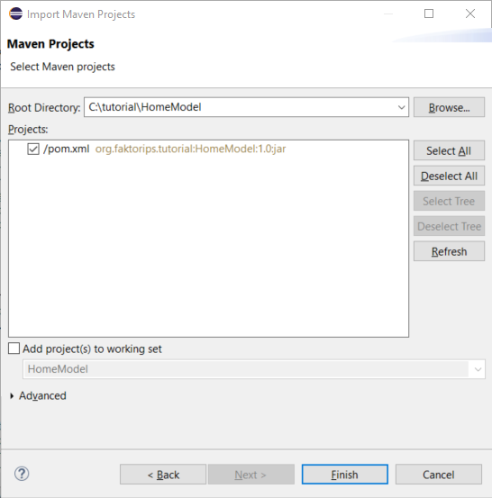This screenshot has height=498, width=492.
Task: Expand the Advanced section
Action: 12,395
